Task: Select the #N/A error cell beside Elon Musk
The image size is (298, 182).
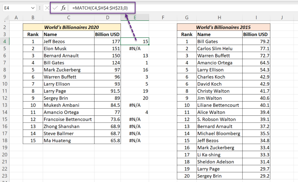Action: (x=135, y=48)
